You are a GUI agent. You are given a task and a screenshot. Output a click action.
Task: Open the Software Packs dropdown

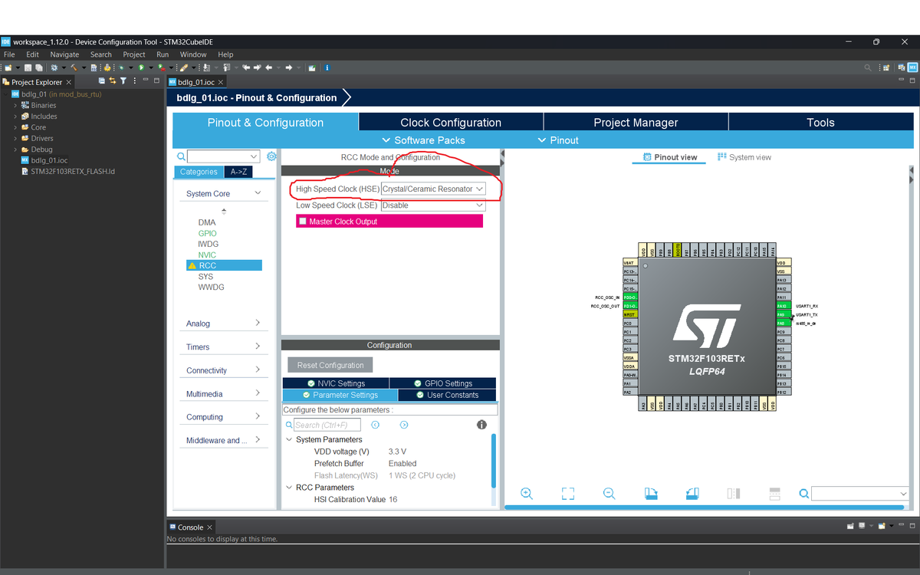[x=423, y=140]
